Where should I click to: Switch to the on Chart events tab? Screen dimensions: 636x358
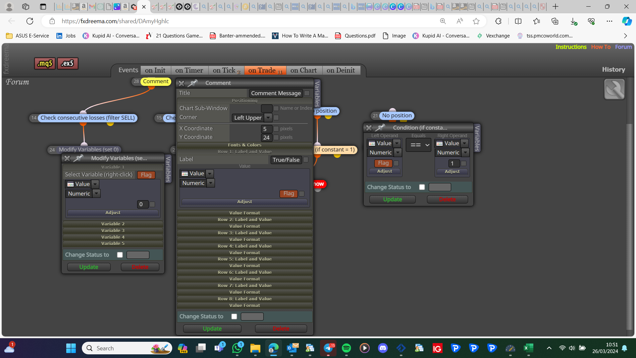tap(304, 70)
